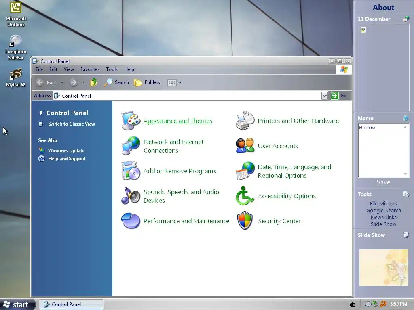This screenshot has width=414, height=310.
Task: Go up one folder level icon
Action: 94,82
